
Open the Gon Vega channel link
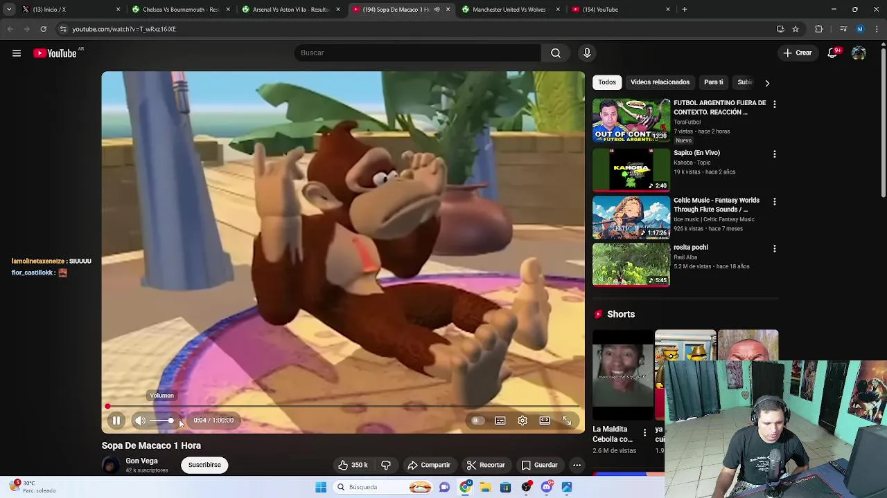[141, 461]
